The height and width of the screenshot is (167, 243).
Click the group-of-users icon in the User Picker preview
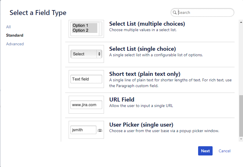100,130
